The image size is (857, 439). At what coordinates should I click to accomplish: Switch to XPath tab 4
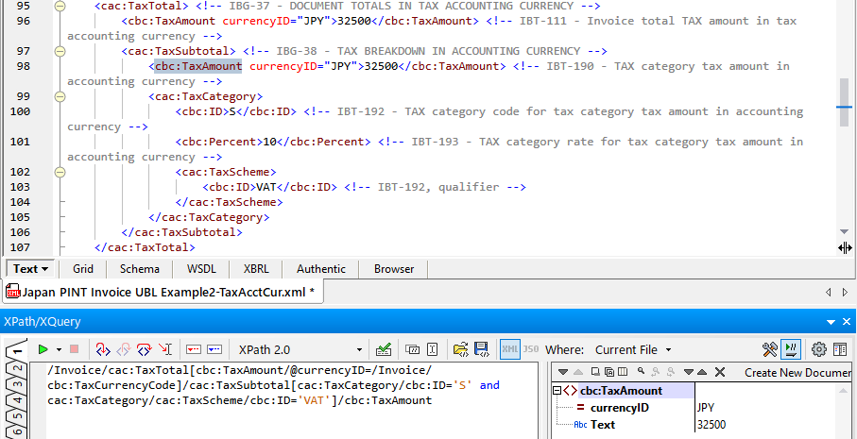[18, 400]
